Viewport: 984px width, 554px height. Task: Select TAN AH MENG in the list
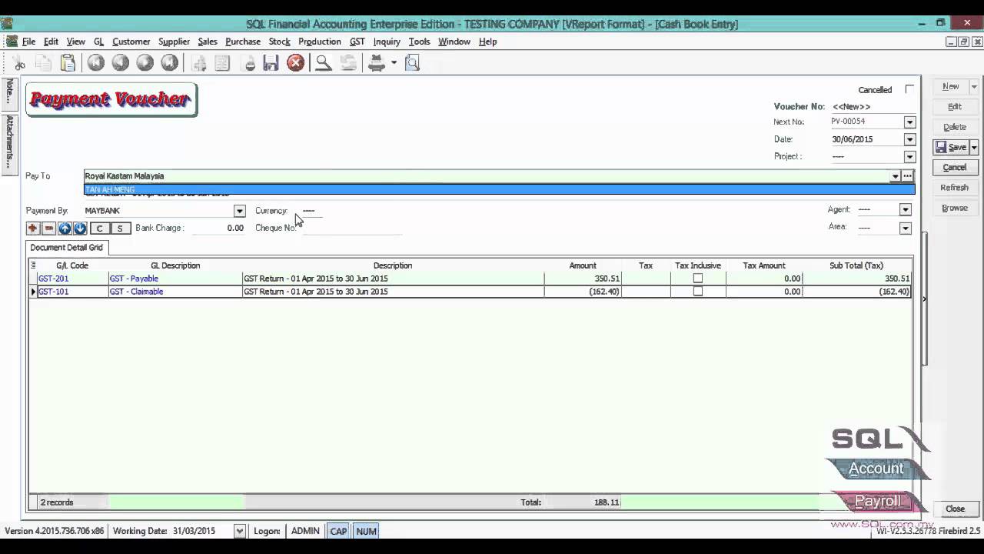499,189
